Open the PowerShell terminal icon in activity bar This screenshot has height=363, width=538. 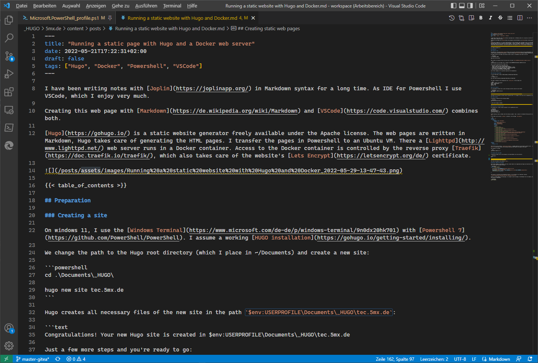pos(9,128)
